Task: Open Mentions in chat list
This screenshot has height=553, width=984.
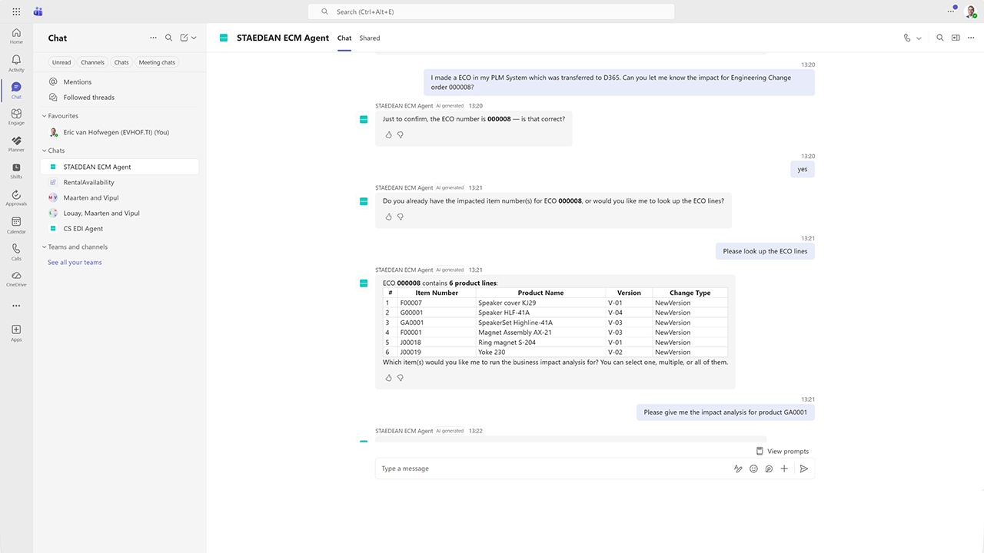Action: pyautogui.click(x=119, y=81)
